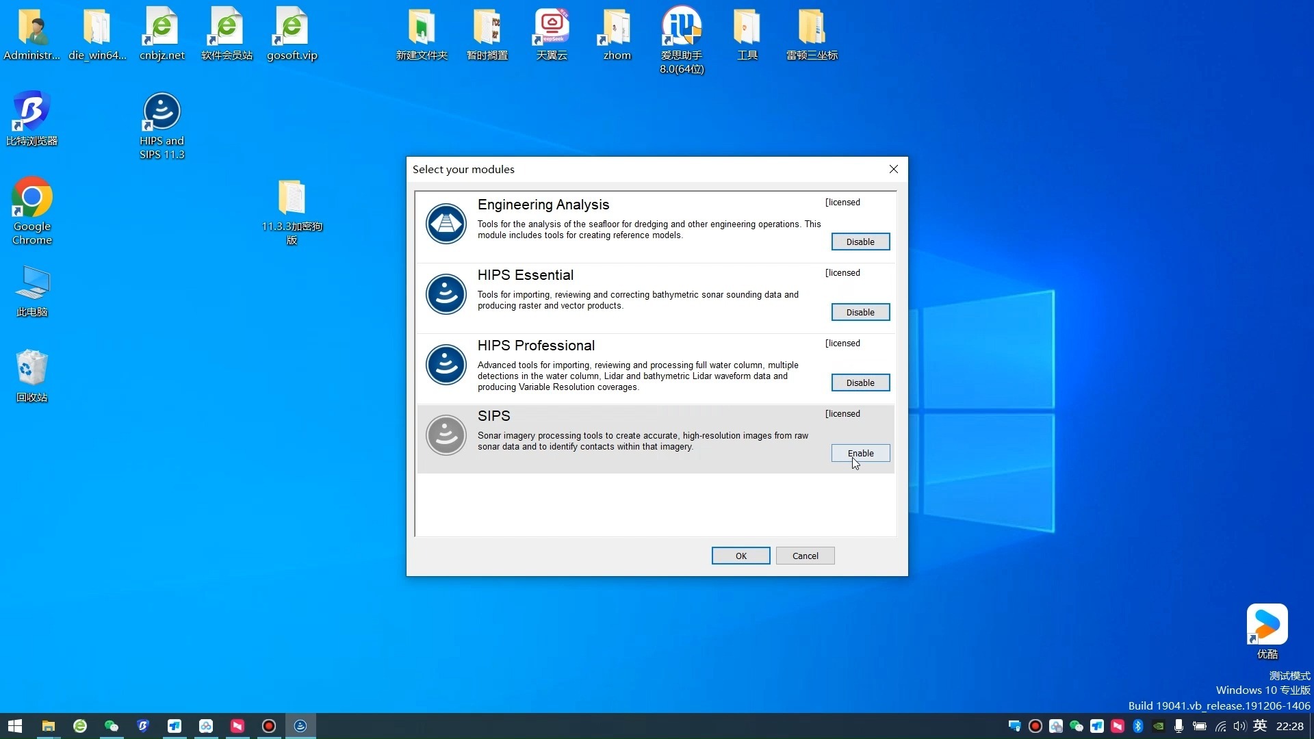Confirm module selection with OK

click(740, 556)
